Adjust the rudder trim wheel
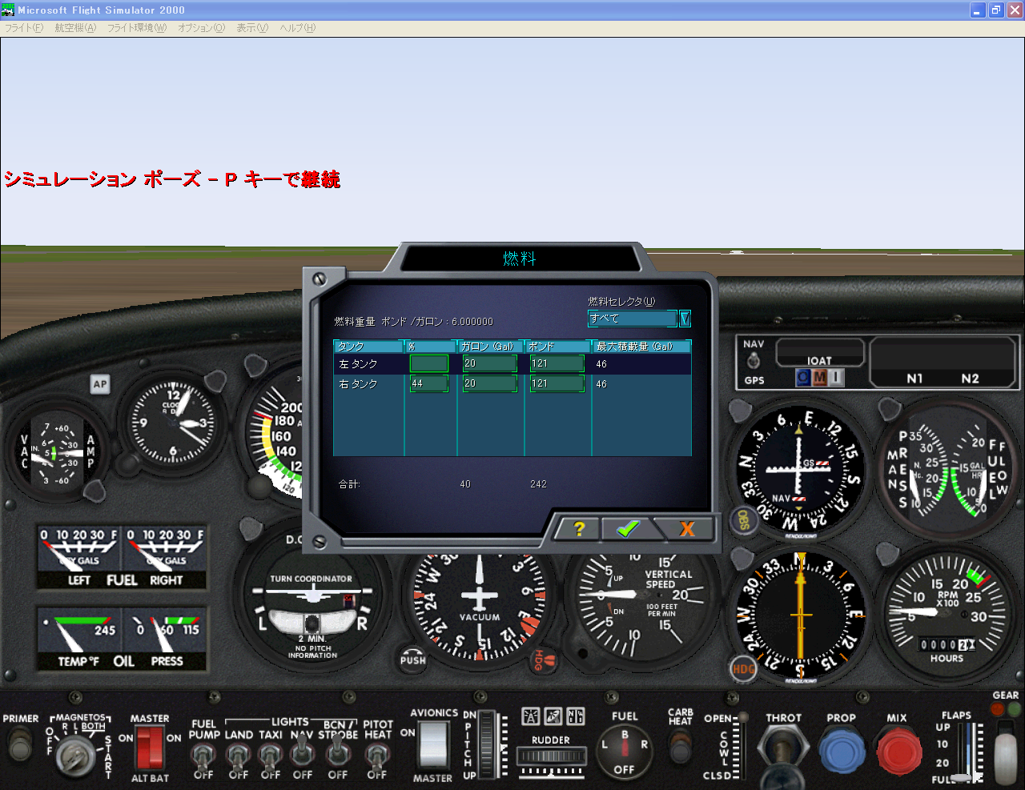The width and height of the screenshot is (1025, 790). [x=551, y=756]
